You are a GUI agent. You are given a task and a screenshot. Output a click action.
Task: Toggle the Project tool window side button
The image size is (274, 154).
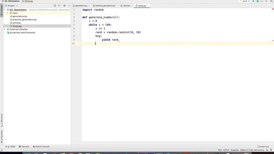tap(2, 10)
